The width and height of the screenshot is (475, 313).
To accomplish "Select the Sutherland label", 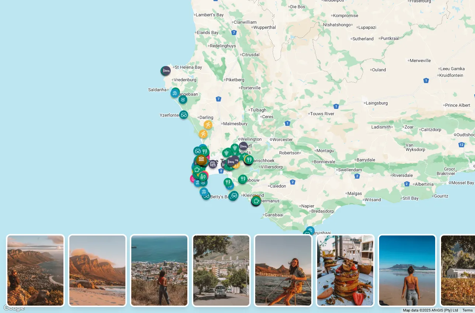I will (363, 38).
